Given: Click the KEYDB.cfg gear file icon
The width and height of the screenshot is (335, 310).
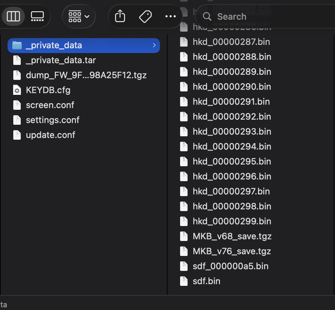Looking at the screenshot, I should (17, 90).
